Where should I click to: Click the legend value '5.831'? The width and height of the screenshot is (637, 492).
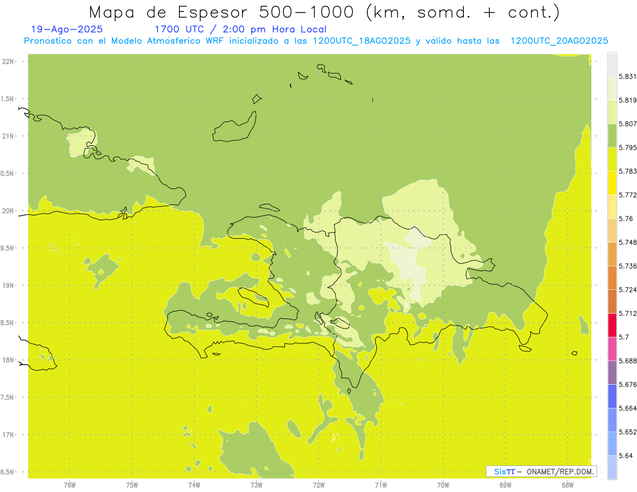(627, 76)
